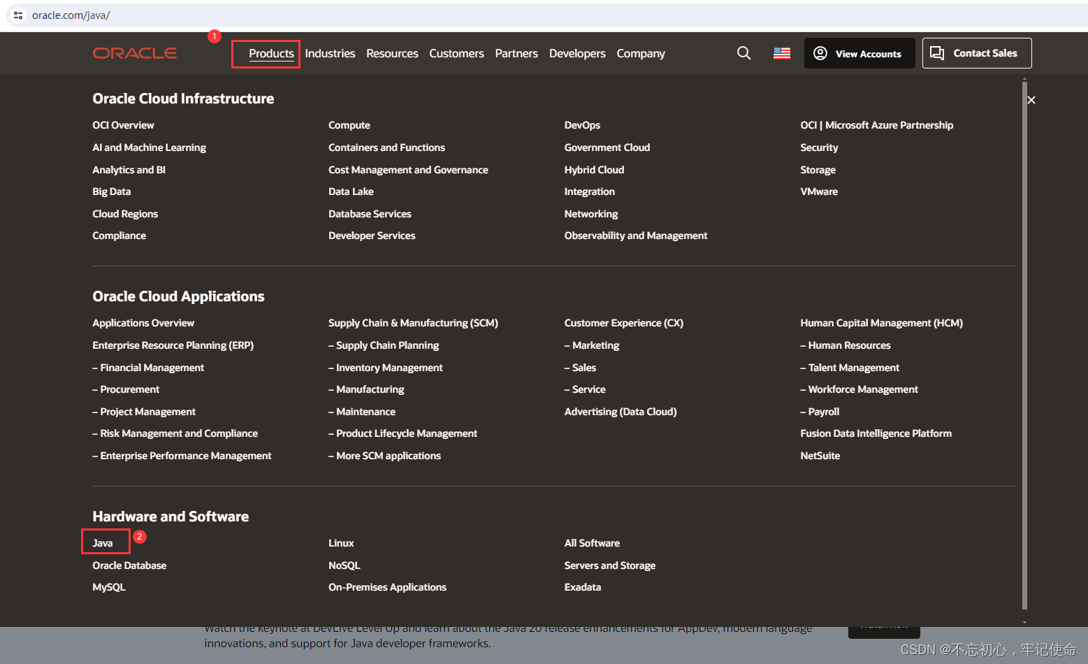
Task: Click the View Accounts button
Action: tap(859, 53)
